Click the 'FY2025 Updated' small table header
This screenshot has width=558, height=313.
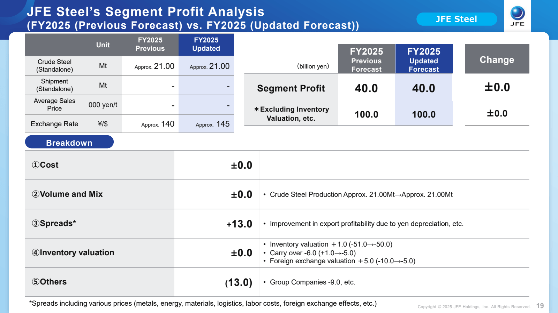tap(206, 45)
